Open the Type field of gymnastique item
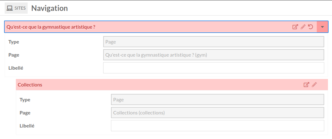Screen dimensions: 332x139 (214, 42)
